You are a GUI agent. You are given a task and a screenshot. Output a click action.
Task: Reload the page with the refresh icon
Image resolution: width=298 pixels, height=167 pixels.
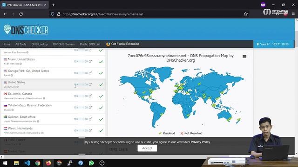click(x=21, y=14)
